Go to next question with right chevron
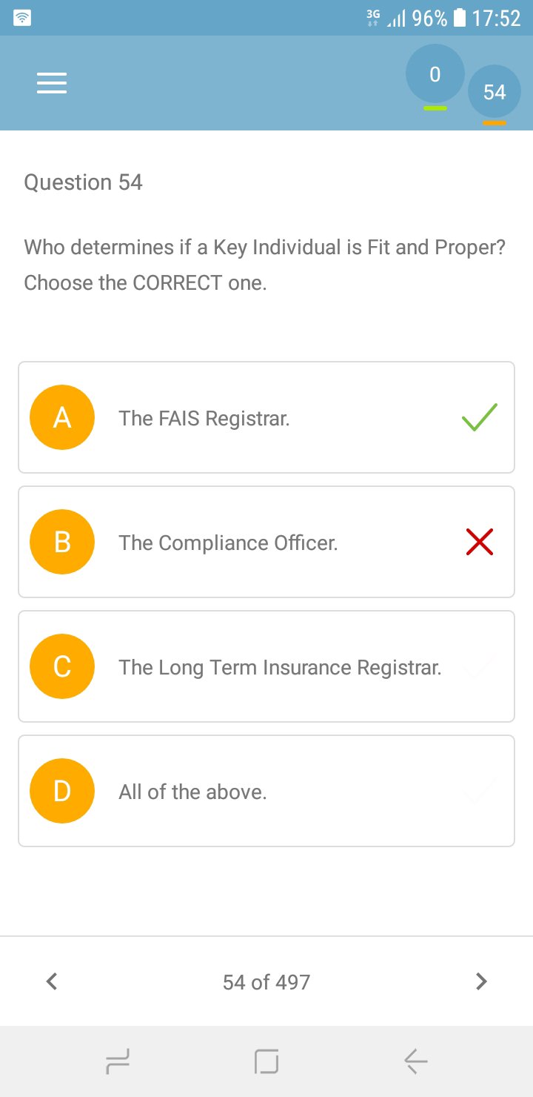533x1097 pixels. (481, 981)
